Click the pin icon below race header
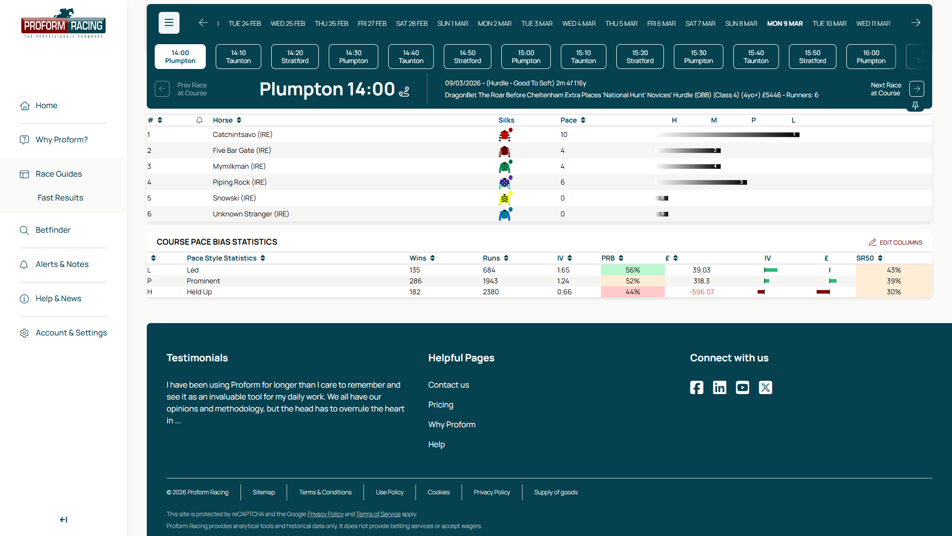The image size is (952, 536). [915, 106]
